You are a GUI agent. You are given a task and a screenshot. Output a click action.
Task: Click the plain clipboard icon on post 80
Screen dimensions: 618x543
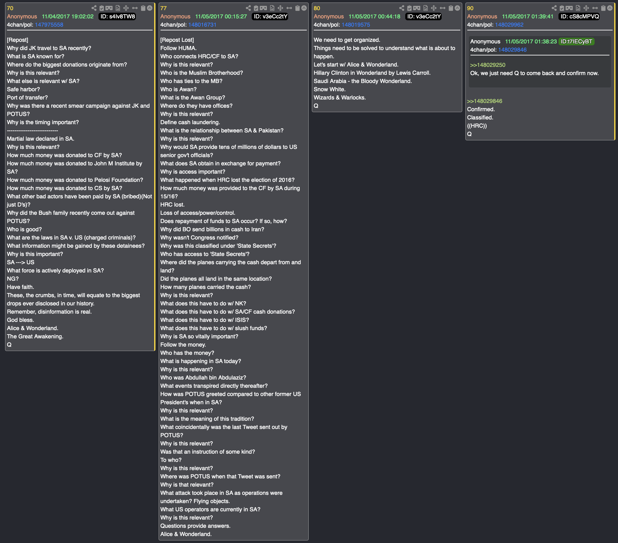coord(451,8)
